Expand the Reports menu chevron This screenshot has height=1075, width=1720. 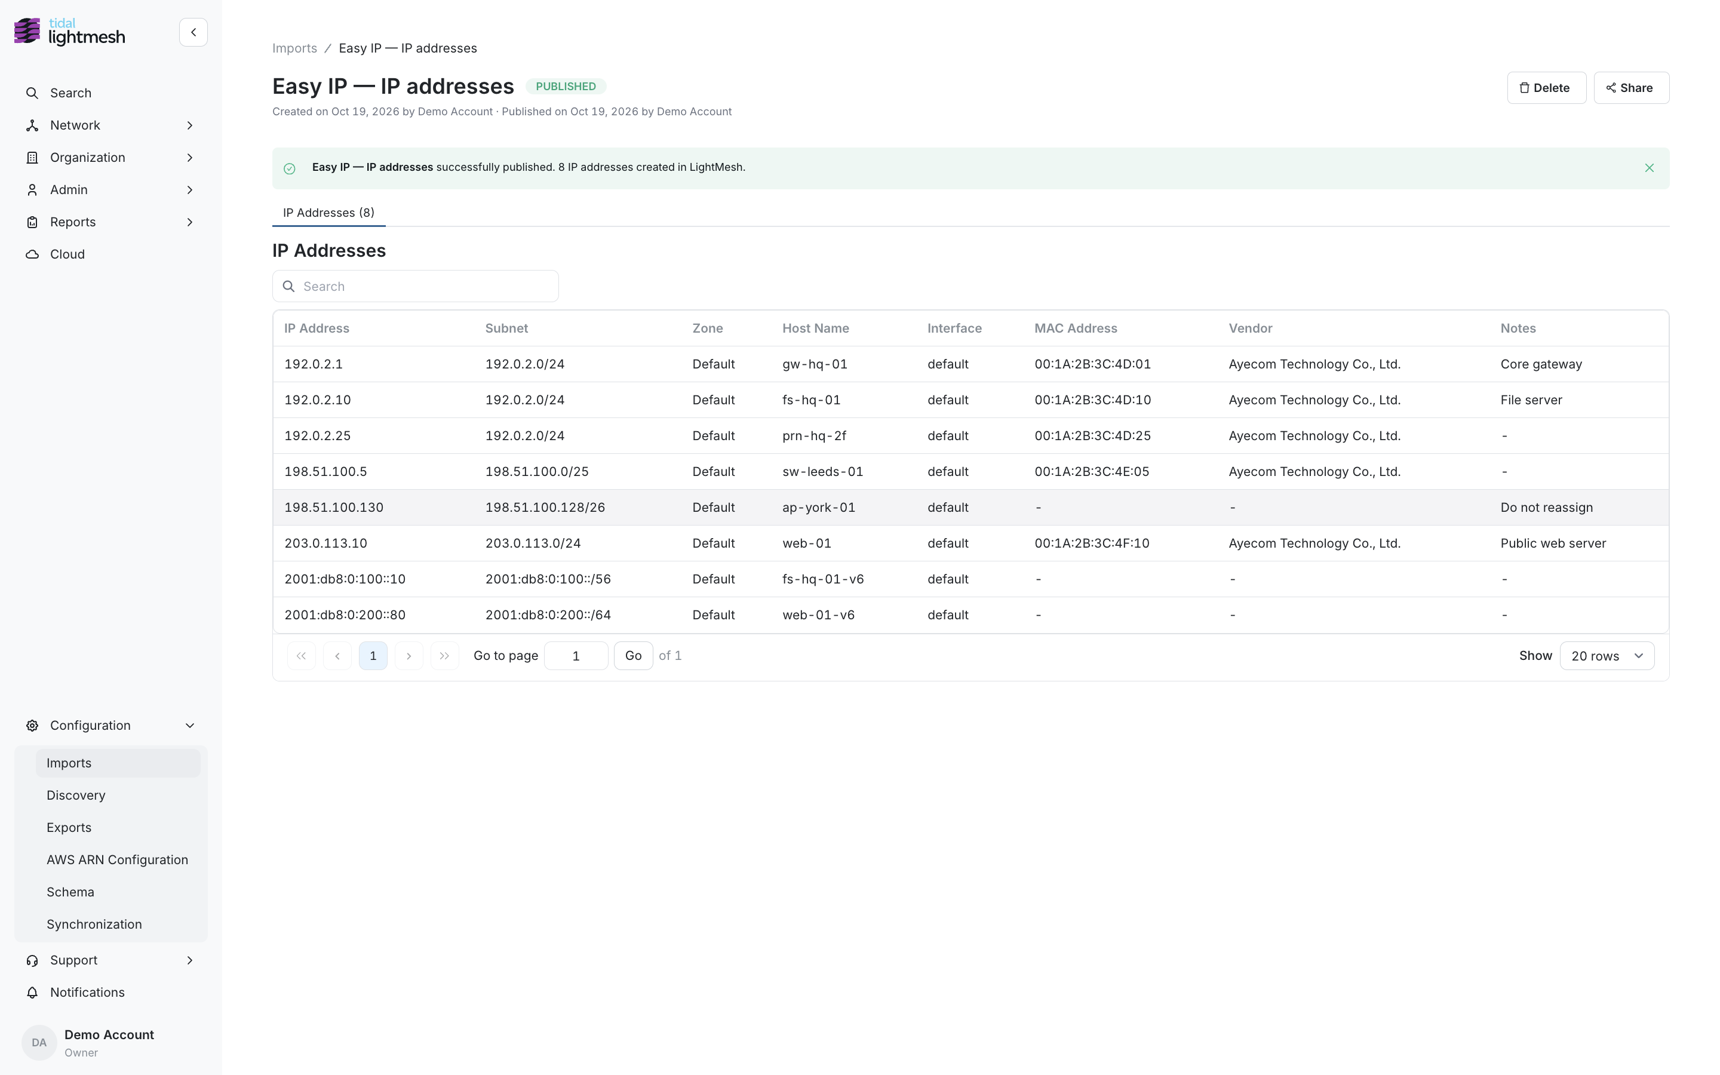pos(190,222)
